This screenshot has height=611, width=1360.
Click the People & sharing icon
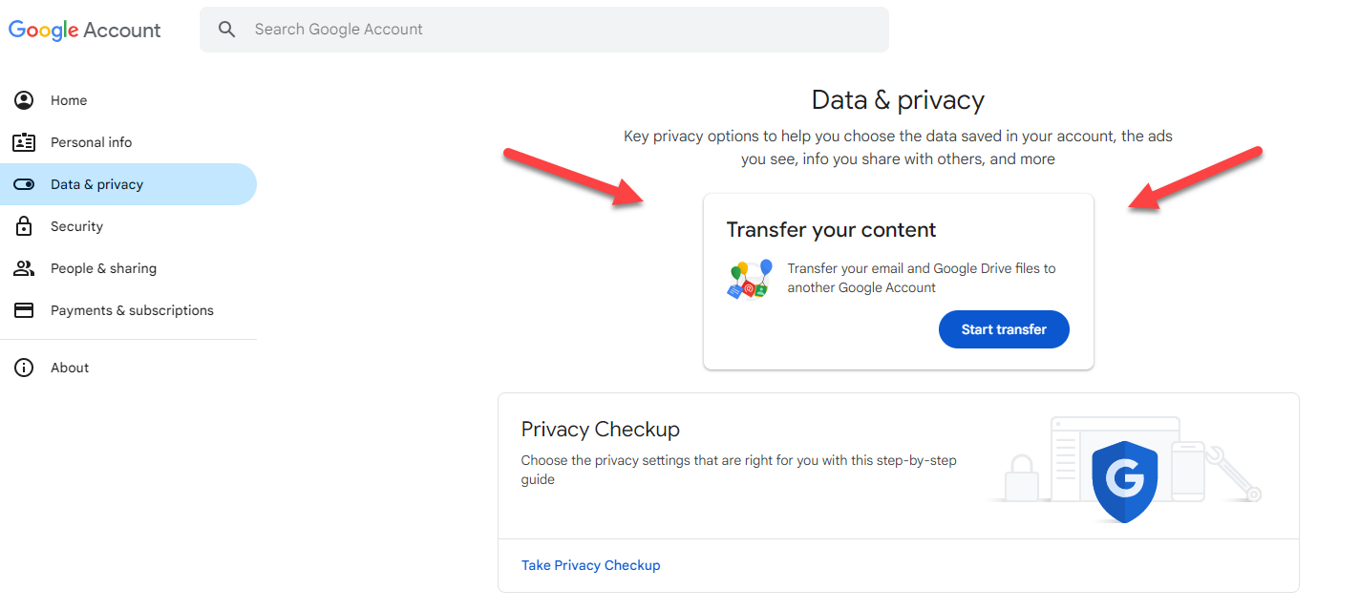24,268
